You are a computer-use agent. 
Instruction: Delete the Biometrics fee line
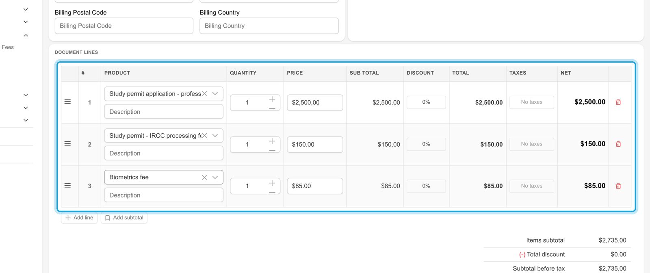(x=618, y=186)
